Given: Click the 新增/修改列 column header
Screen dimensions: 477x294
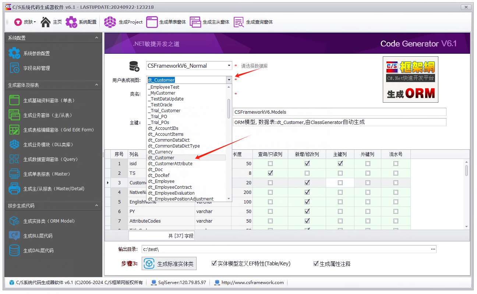Looking at the screenshot, I should [x=307, y=154].
